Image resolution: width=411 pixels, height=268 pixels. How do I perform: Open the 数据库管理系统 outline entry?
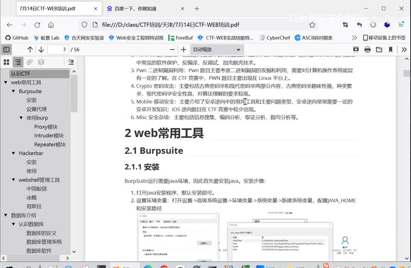tap(44, 242)
